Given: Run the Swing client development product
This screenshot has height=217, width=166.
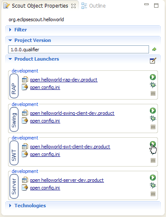Looking at the screenshot, I should (x=153, y=111).
